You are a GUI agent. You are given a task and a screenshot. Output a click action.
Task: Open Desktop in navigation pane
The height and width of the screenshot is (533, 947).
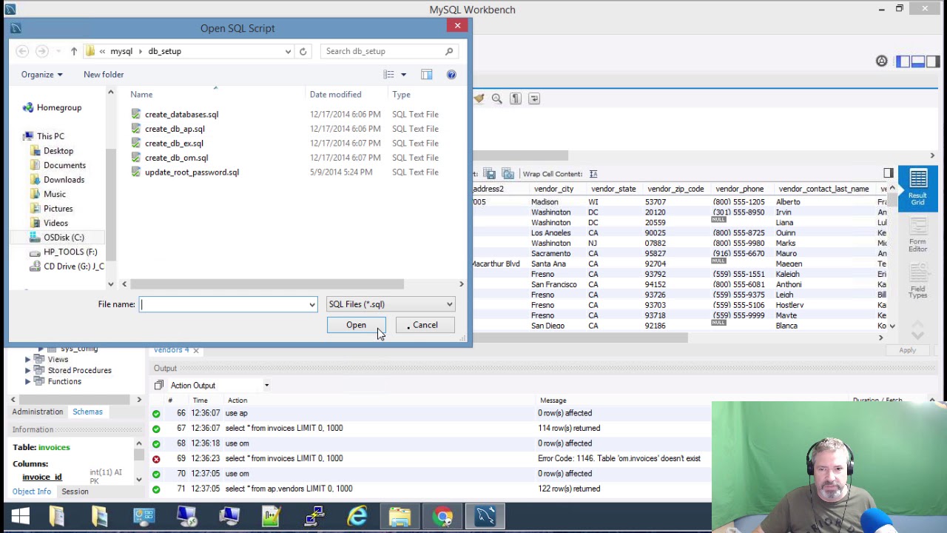coord(58,151)
